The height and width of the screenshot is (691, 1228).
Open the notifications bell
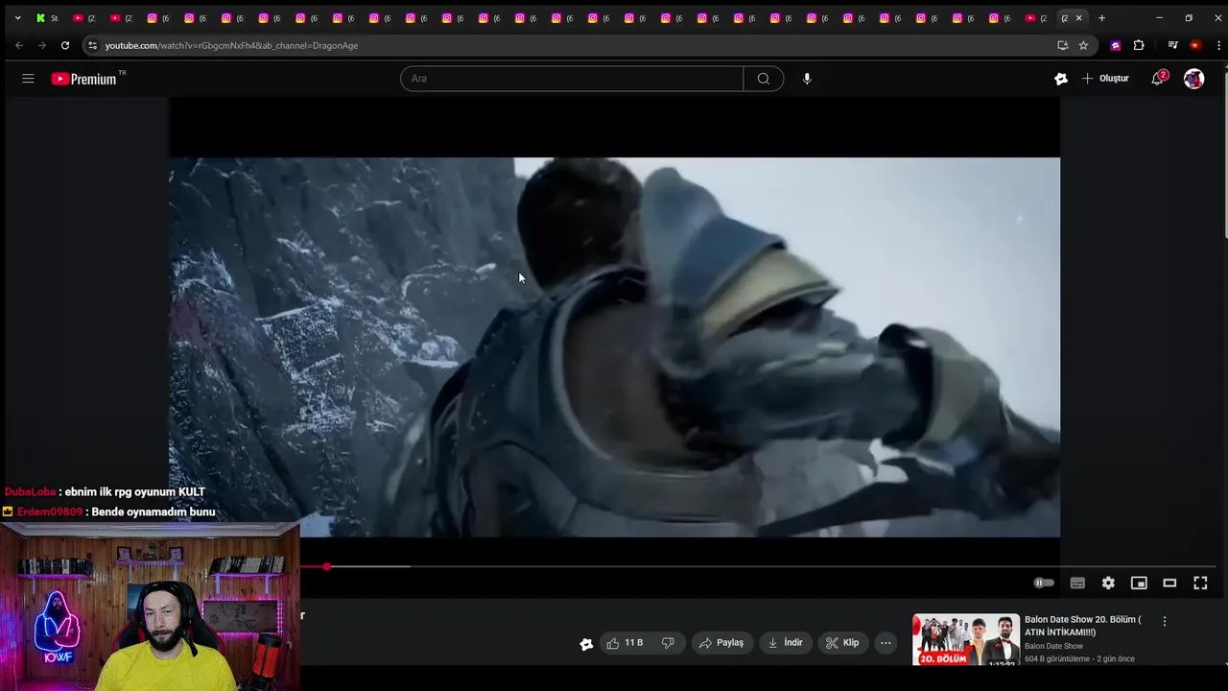coord(1158,79)
